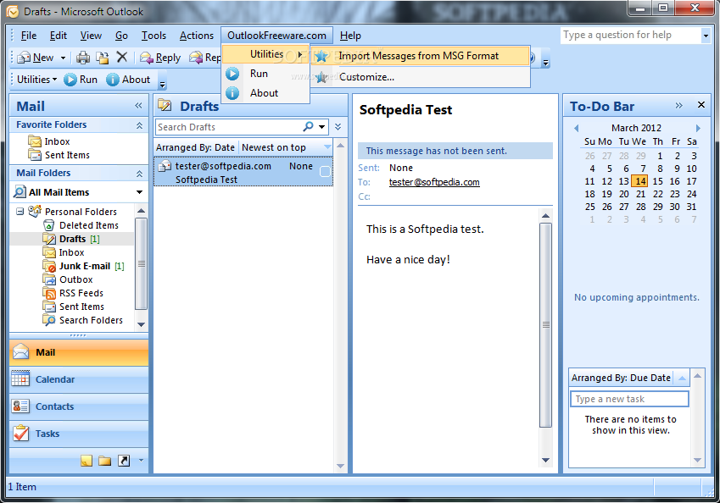Viewport: 720px width, 503px height.
Task: Select March 14 in the calendar
Action: pyautogui.click(x=640, y=181)
